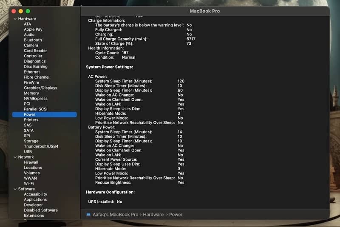Show Memory information
340x227 pixels.
pyautogui.click(x=31, y=93)
